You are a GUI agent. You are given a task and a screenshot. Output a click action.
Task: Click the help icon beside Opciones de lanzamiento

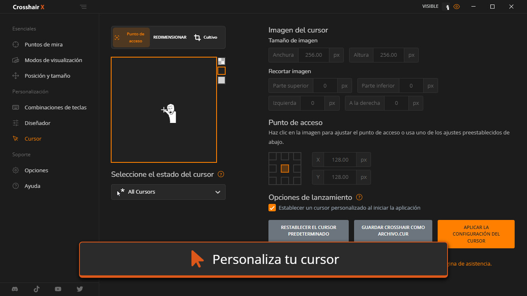click(x=359, y=197)
